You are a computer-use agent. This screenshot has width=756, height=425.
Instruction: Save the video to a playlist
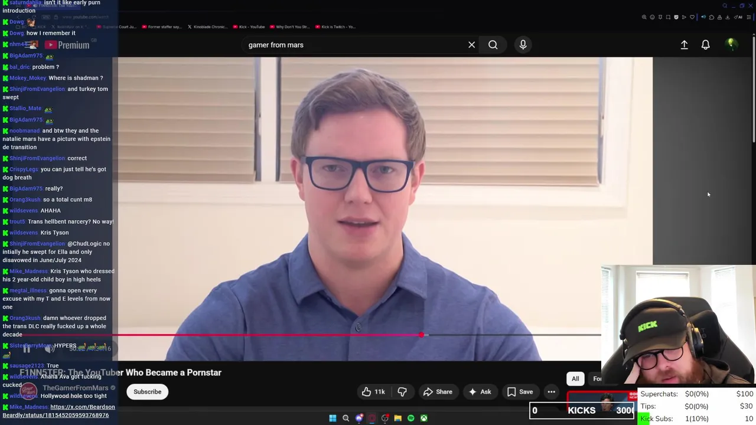point(520,392)
